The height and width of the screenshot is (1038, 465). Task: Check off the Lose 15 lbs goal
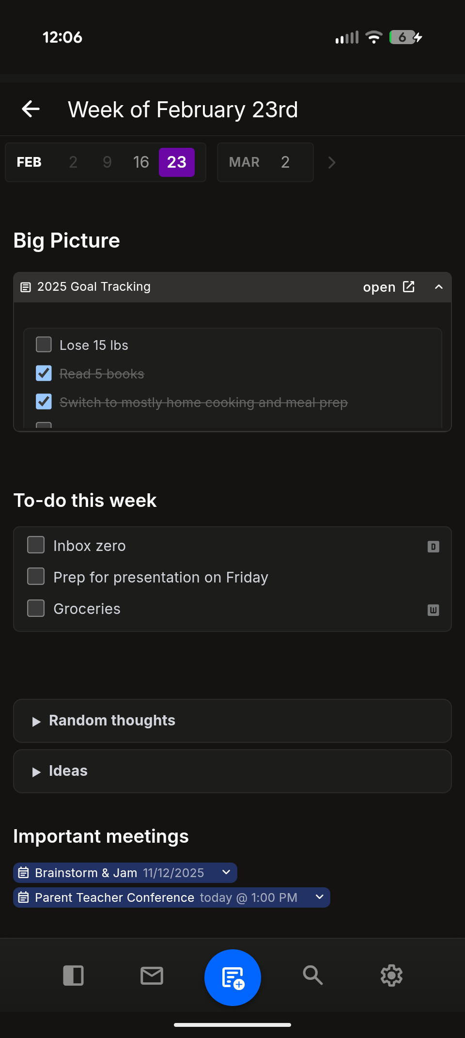[44, 344]
